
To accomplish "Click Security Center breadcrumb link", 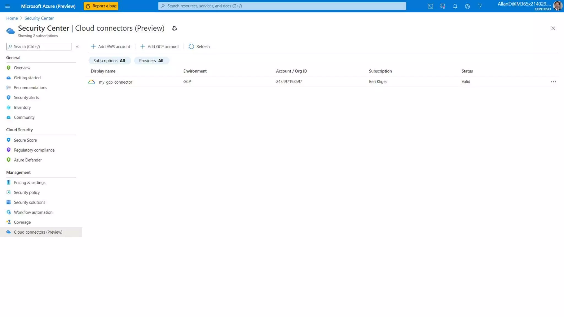I will [x=39, y=18].
